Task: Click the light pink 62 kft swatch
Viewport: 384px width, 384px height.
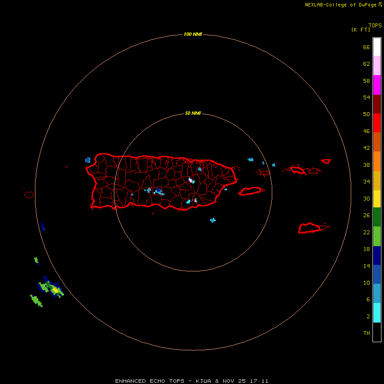Action: 377,66
